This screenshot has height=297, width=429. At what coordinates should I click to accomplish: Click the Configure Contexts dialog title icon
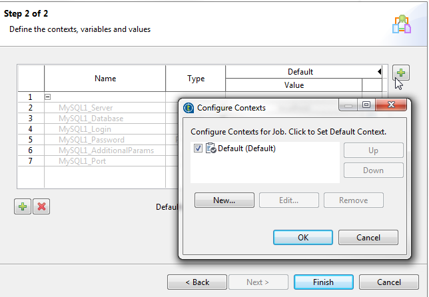click(x=189, y=107)
